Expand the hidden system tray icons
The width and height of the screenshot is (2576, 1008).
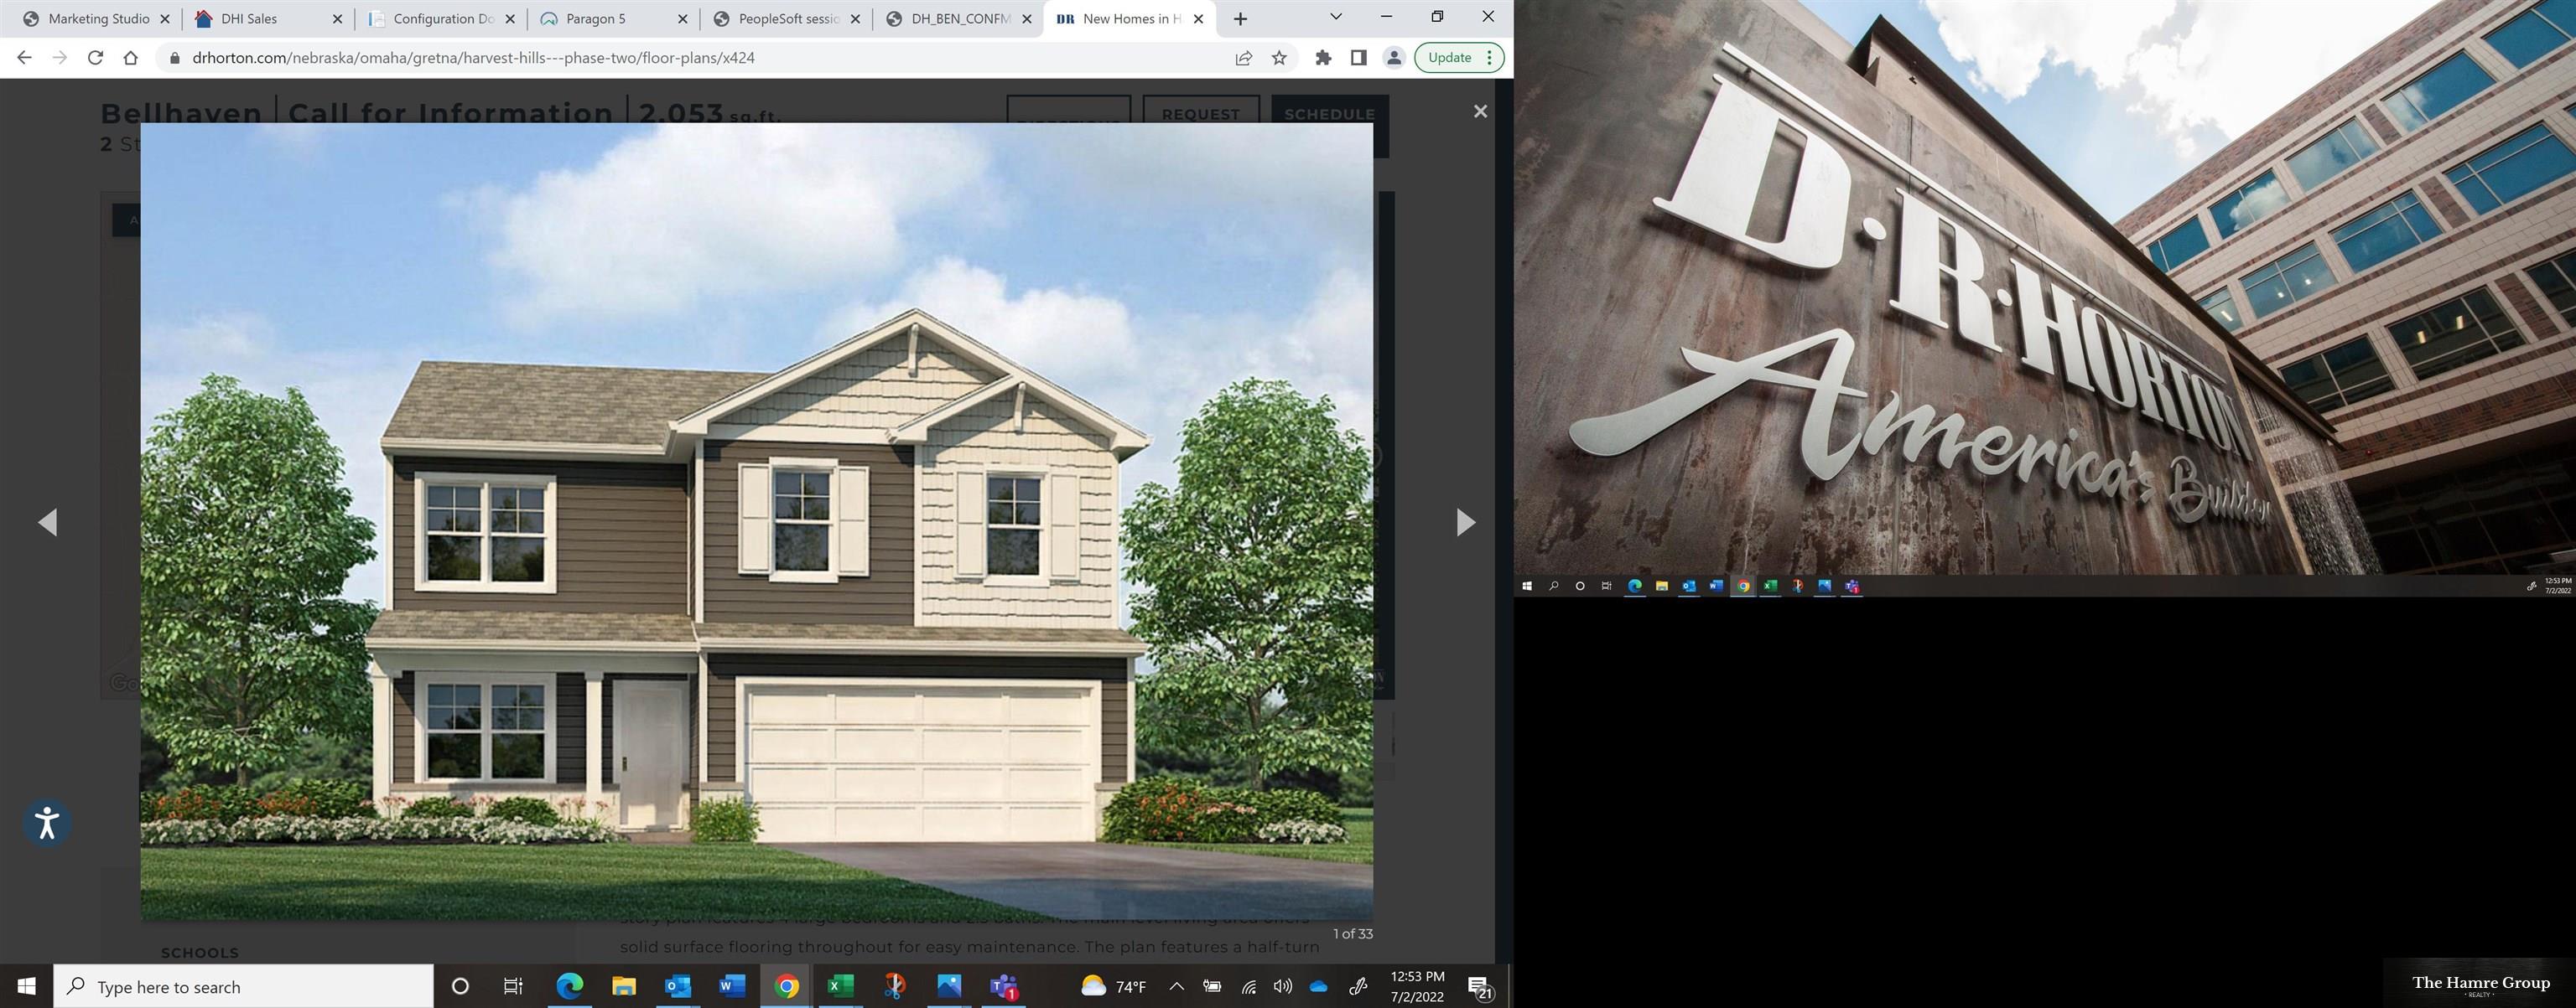coord(1177,987)
